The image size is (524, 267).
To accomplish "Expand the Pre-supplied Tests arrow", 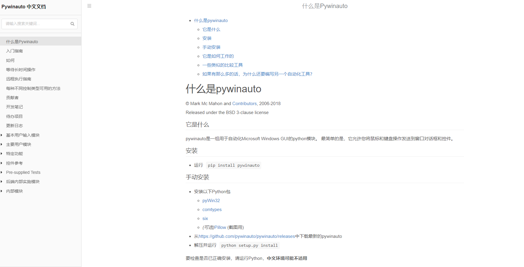I will coord(1,172).
